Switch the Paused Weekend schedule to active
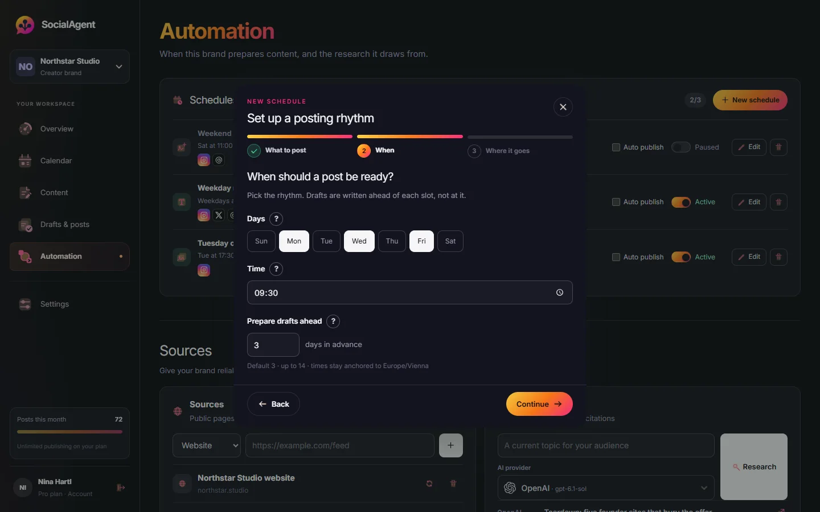The image size is (820, 512). [681, 147]
